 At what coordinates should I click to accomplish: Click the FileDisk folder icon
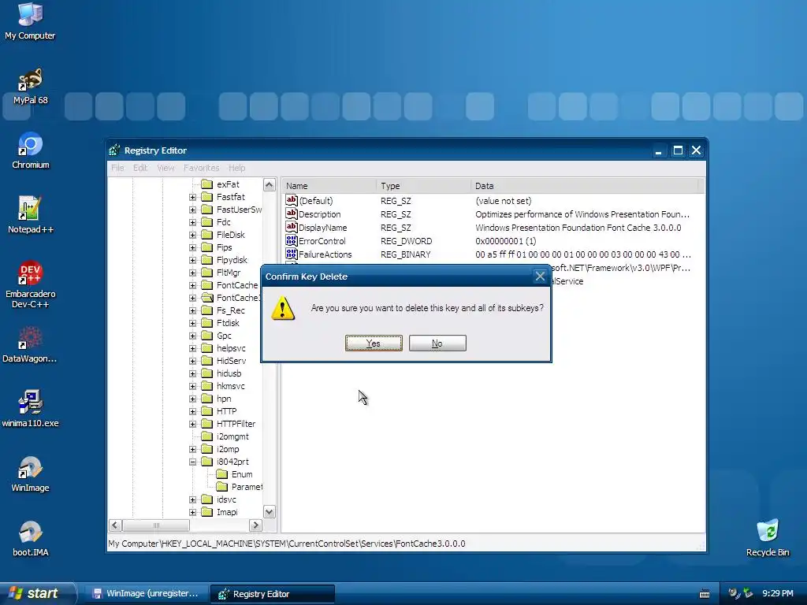(x=207, y=235)
